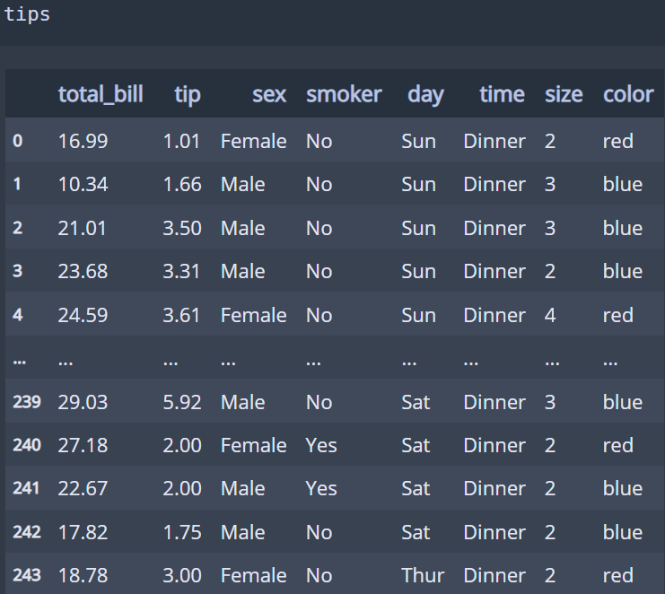Click tip value 3.61
This screenshot has height=594, width=665.
pos(181,315)
